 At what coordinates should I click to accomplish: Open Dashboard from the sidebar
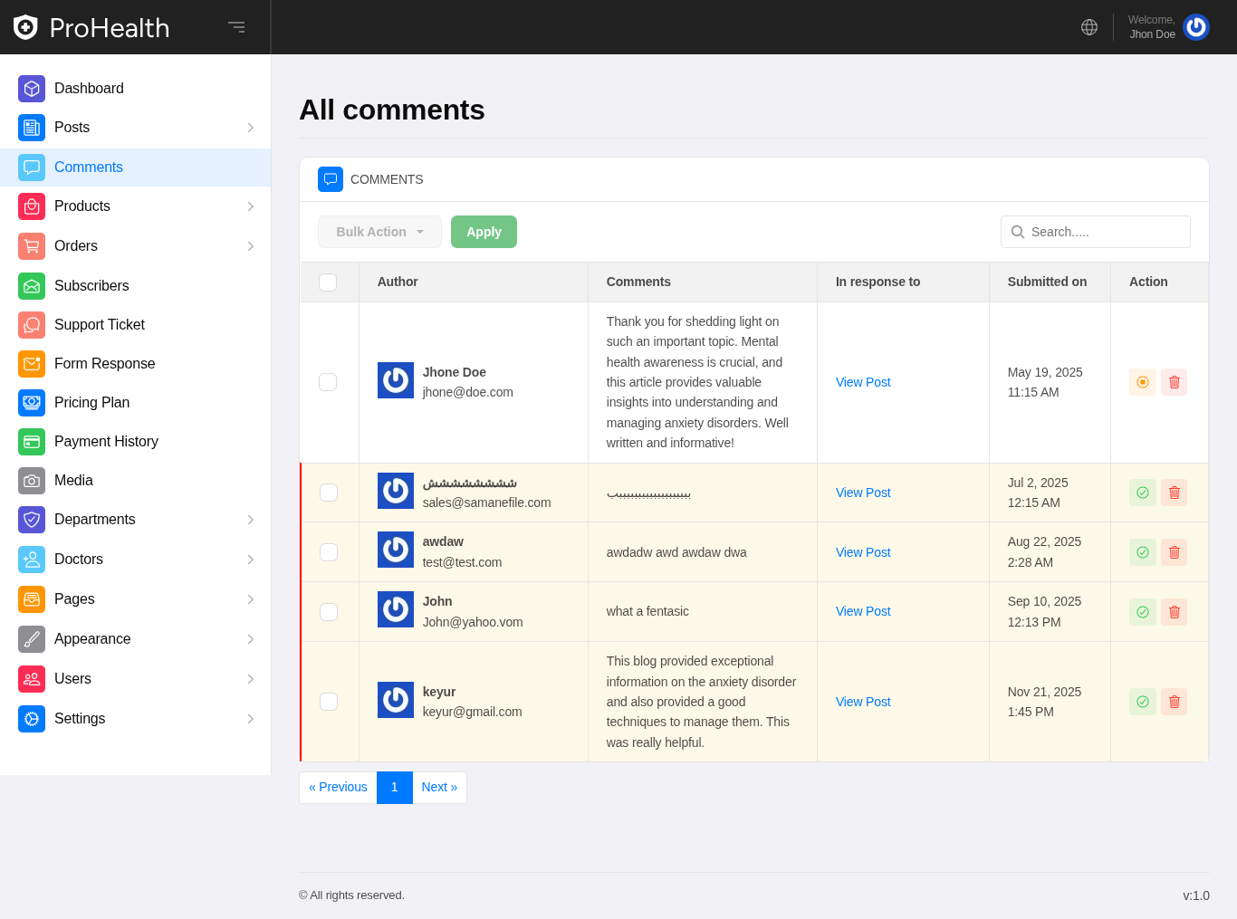[x=89, y=89]
